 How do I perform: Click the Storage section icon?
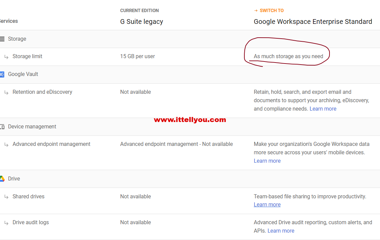(x=2, y=39)
